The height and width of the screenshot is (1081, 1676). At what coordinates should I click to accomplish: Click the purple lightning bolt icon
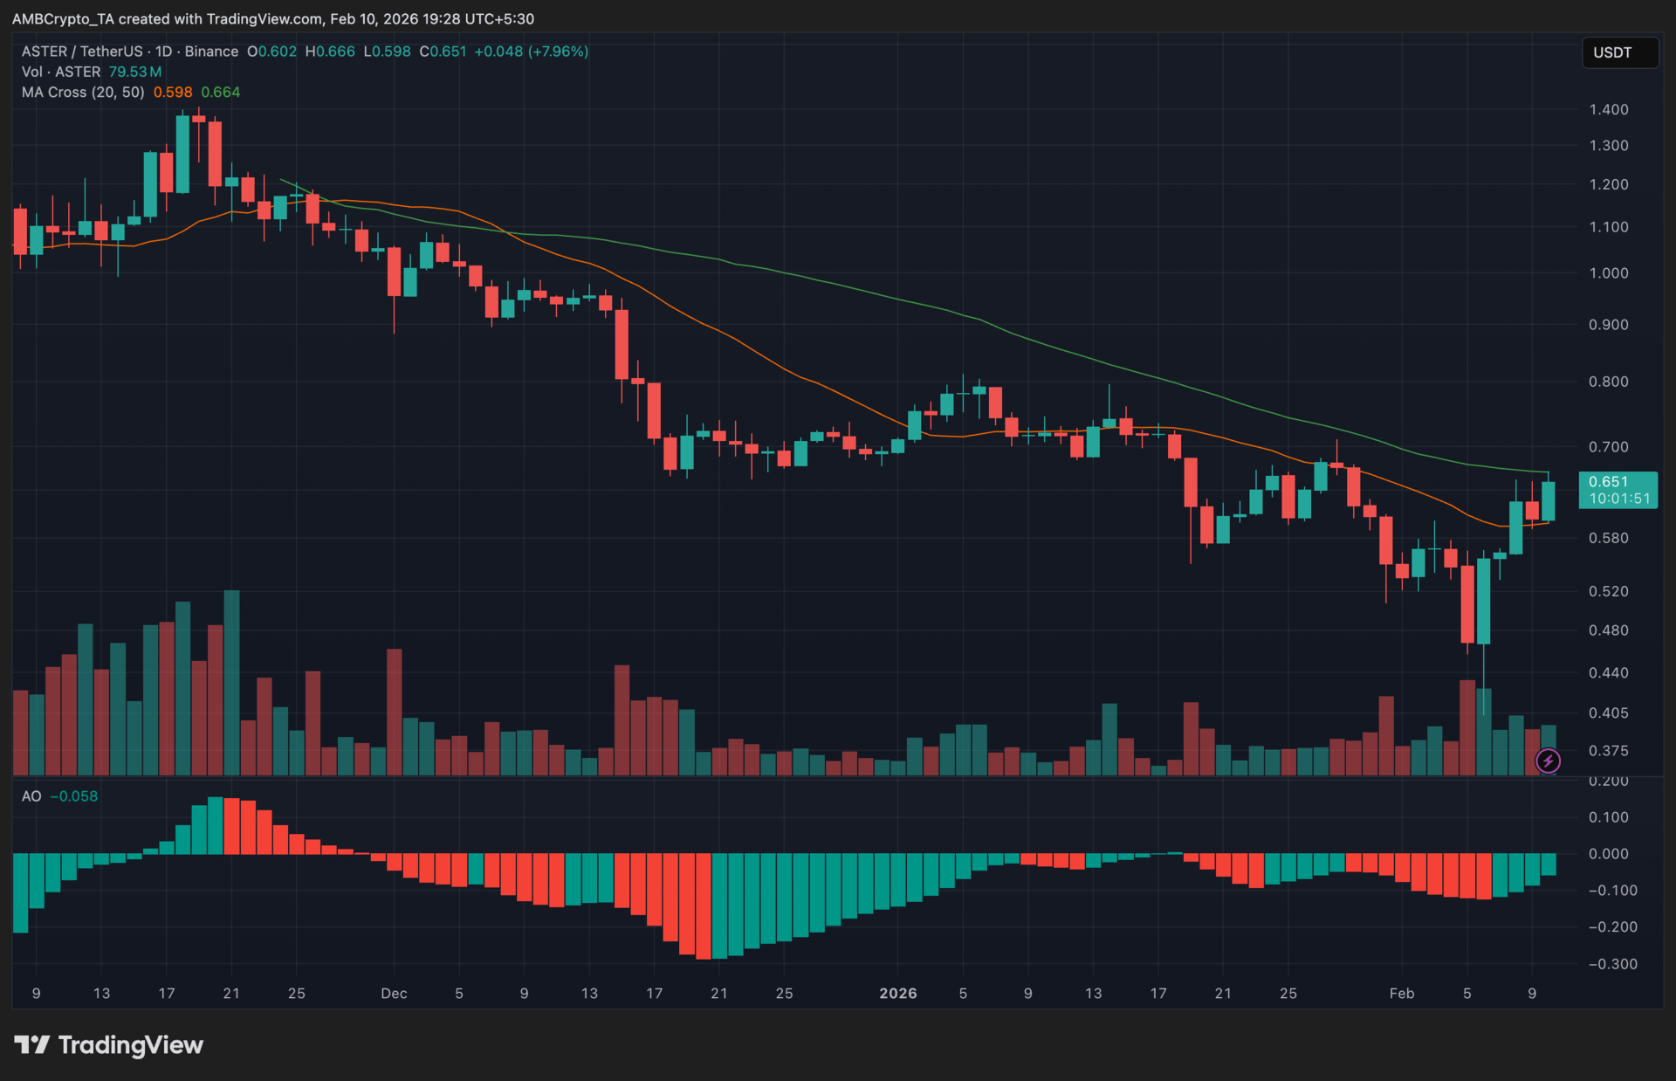click(x=1548, y=761)
